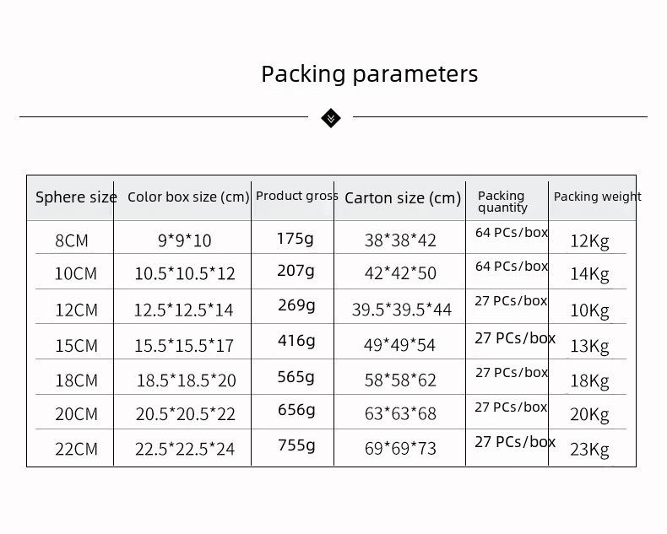Select the 22.5*22.5*24 color box cell
Screen dimensions: 667x534
click(185, 449)
